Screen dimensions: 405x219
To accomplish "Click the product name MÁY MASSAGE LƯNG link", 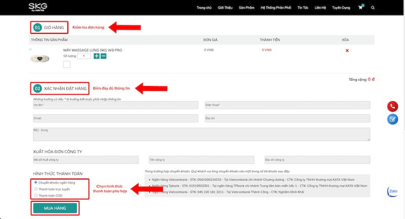I will [92, 50].
